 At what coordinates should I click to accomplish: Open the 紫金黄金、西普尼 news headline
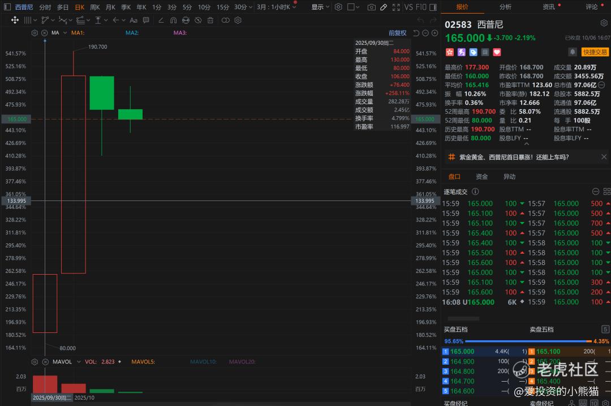pyautogui.click(x=514, y=157)
